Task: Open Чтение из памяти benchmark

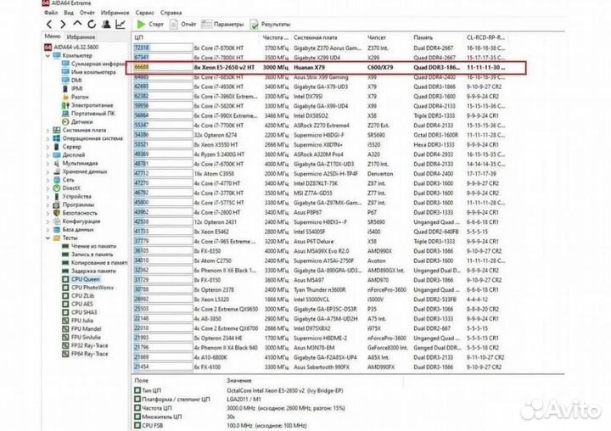Action: pyautogui.click(x=89, y=246)
